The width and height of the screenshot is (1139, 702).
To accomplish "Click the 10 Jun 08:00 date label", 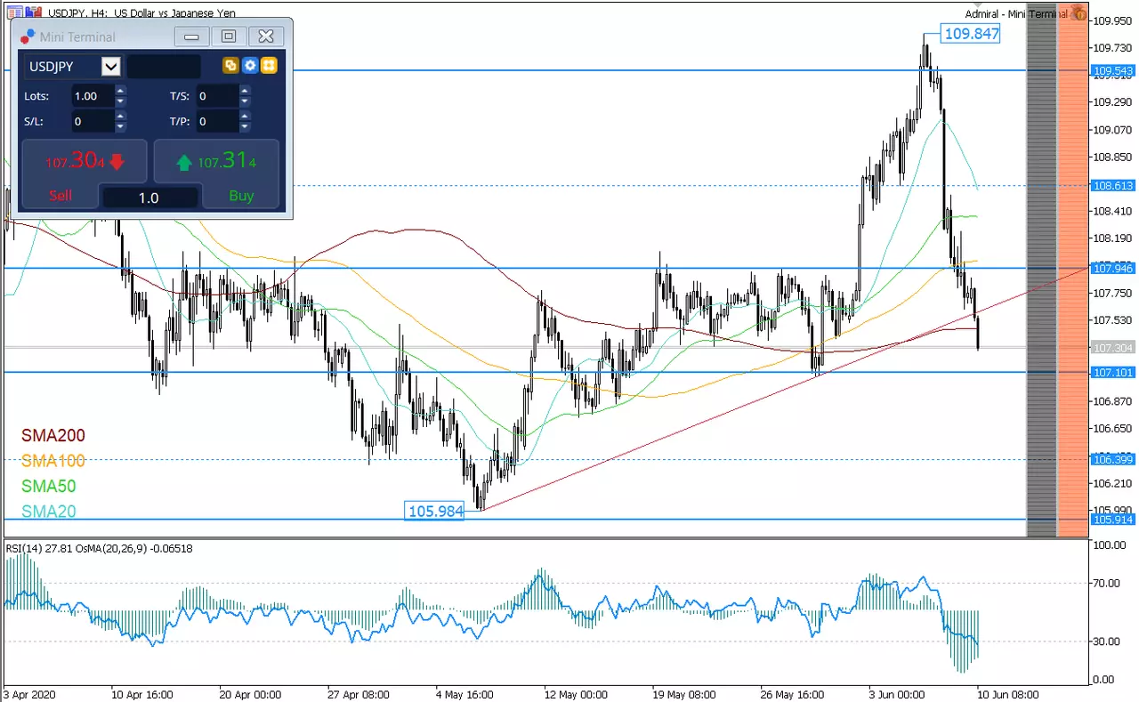I will 1007,694.
